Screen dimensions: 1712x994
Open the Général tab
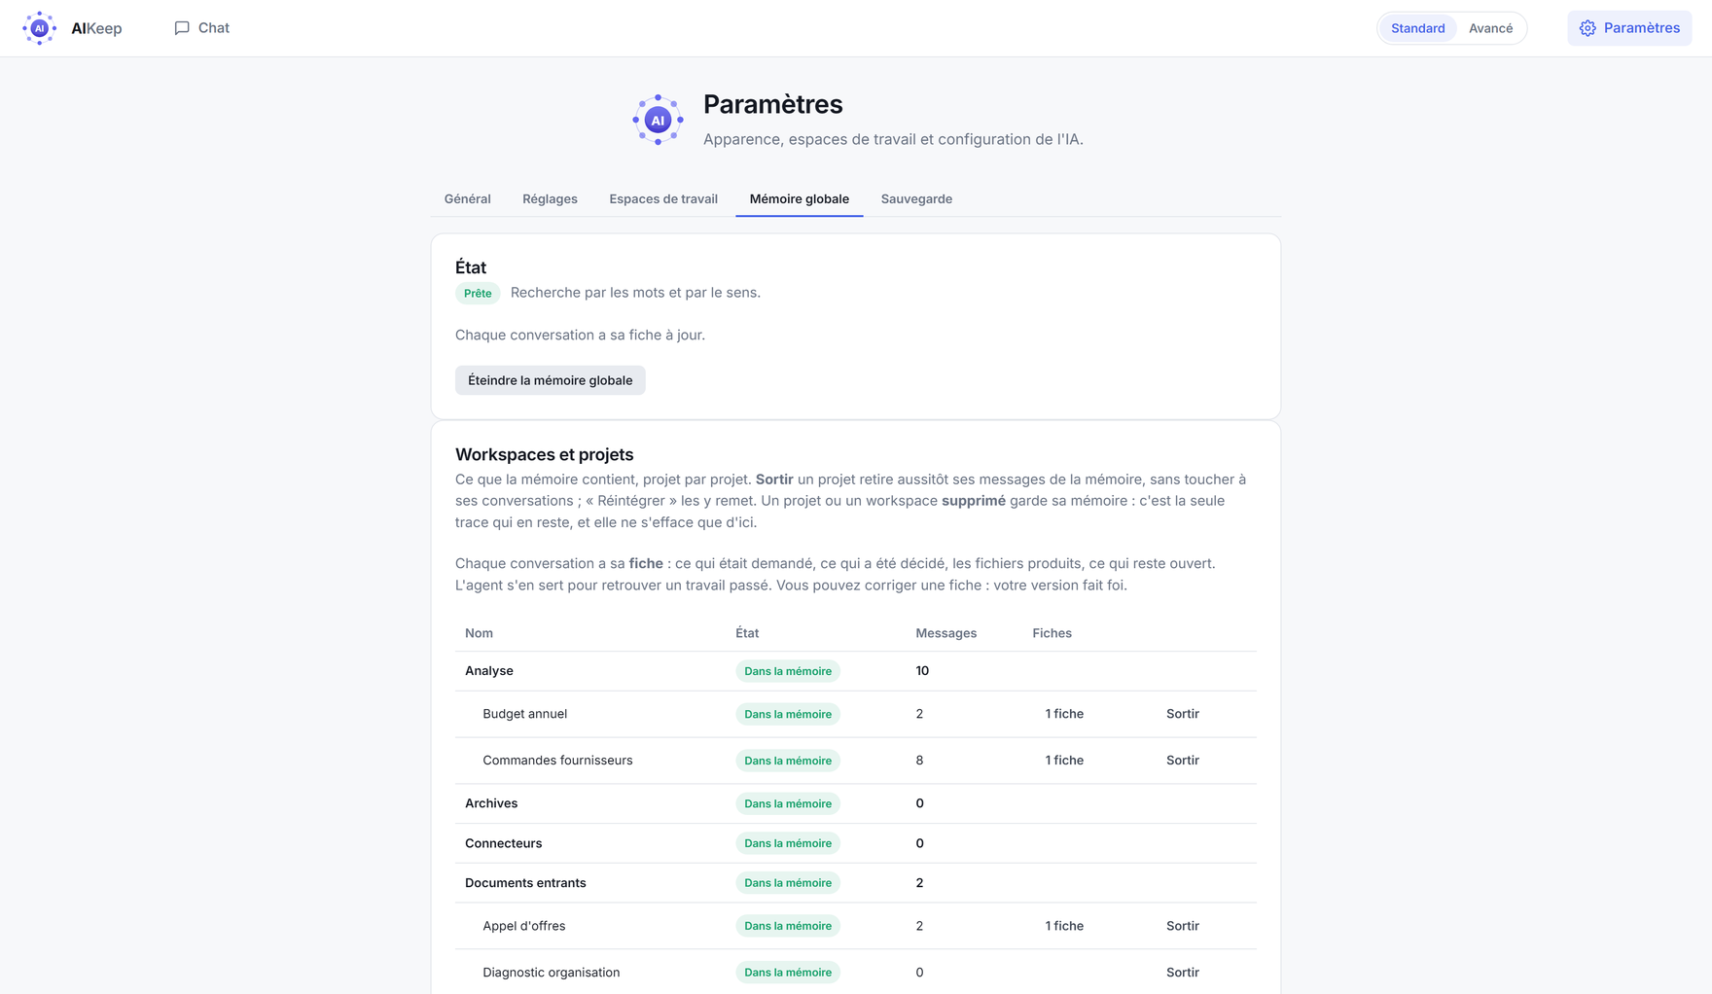coord(467,198)
